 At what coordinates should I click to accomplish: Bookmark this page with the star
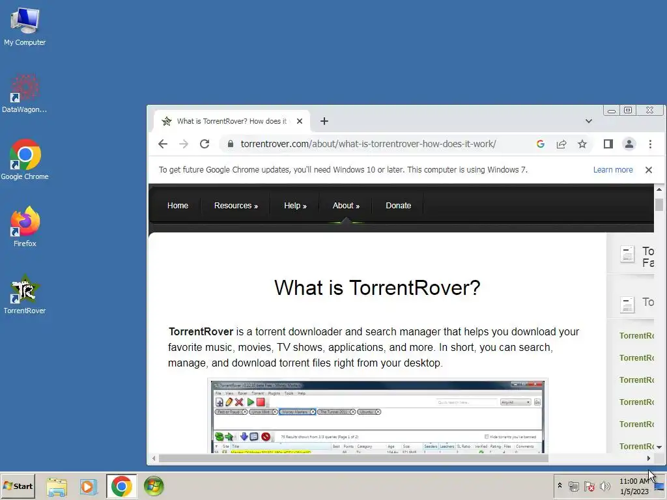pyautogui.click(x=582, y=144)
